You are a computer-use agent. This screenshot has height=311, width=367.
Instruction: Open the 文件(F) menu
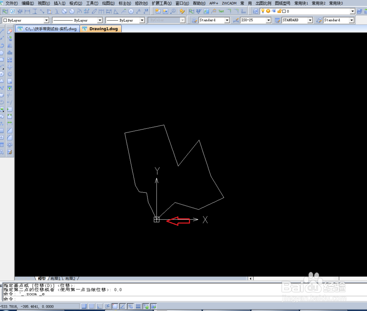(x=11, y=3)
